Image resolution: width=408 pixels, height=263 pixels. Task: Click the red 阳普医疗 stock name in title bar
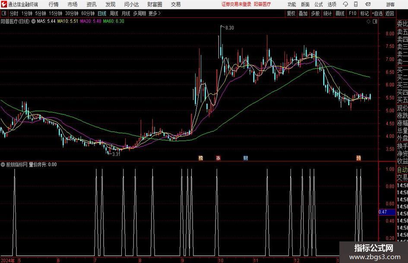click(262, 4)
